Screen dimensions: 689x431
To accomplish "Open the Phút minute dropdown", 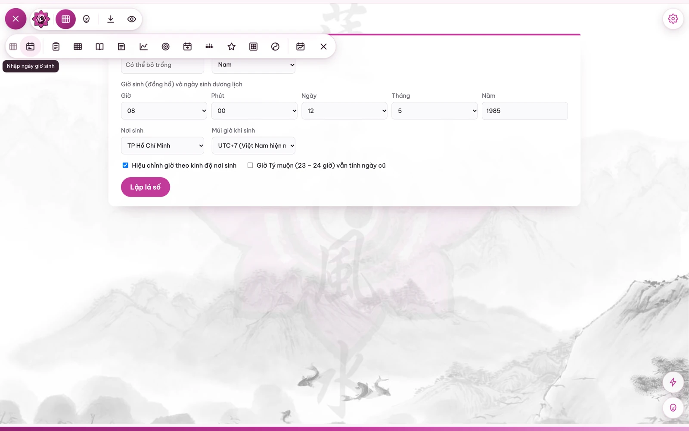I will tap(254, 111).
